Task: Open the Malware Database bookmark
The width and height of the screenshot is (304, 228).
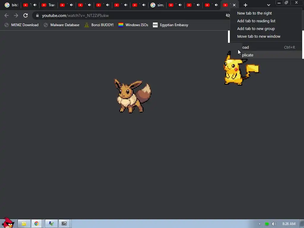Action: point(61,25)
